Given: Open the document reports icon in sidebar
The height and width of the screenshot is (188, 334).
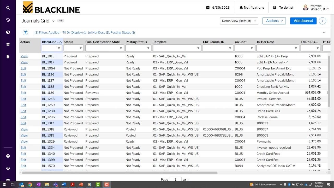Looking at the screenshot, I should coord(8,56).
